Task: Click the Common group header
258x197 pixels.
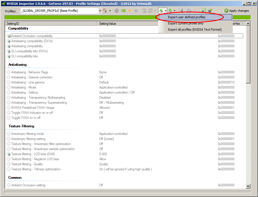Action: click(15, 178)
